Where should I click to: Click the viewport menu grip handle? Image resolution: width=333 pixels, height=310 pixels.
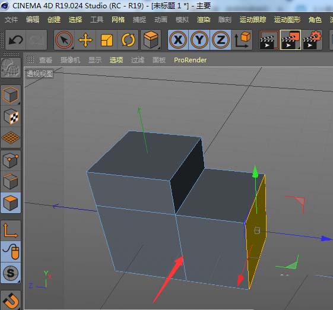[30, 60]
